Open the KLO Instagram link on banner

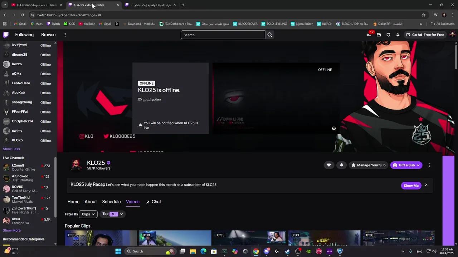[86, 136]
